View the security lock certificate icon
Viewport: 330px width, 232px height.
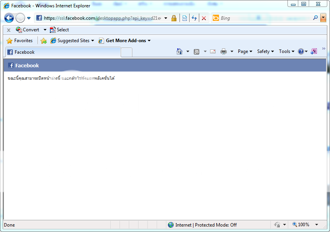tap(174, 18)
